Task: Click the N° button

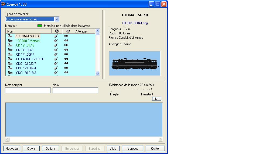Action: (156, 99)
